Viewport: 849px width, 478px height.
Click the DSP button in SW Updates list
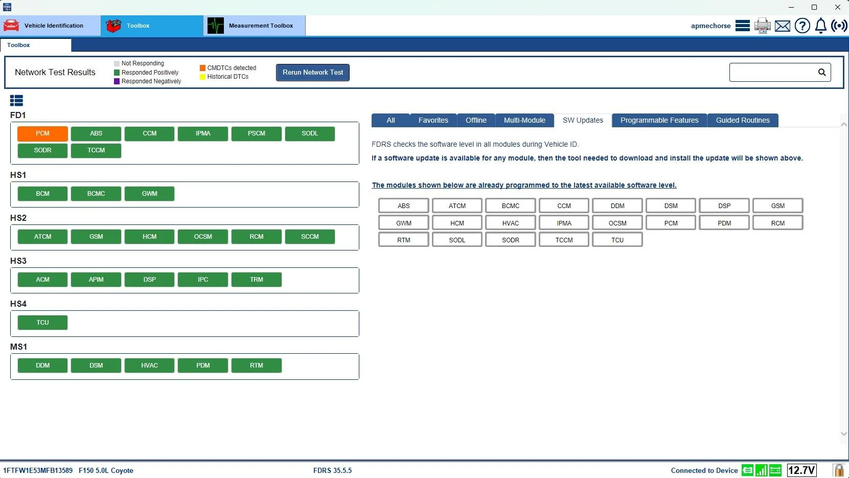pyautogui.click(x=724, y=206)
